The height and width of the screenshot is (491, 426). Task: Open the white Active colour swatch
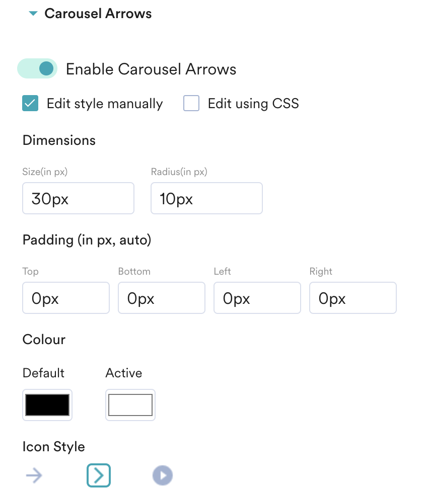coord(130,405)
